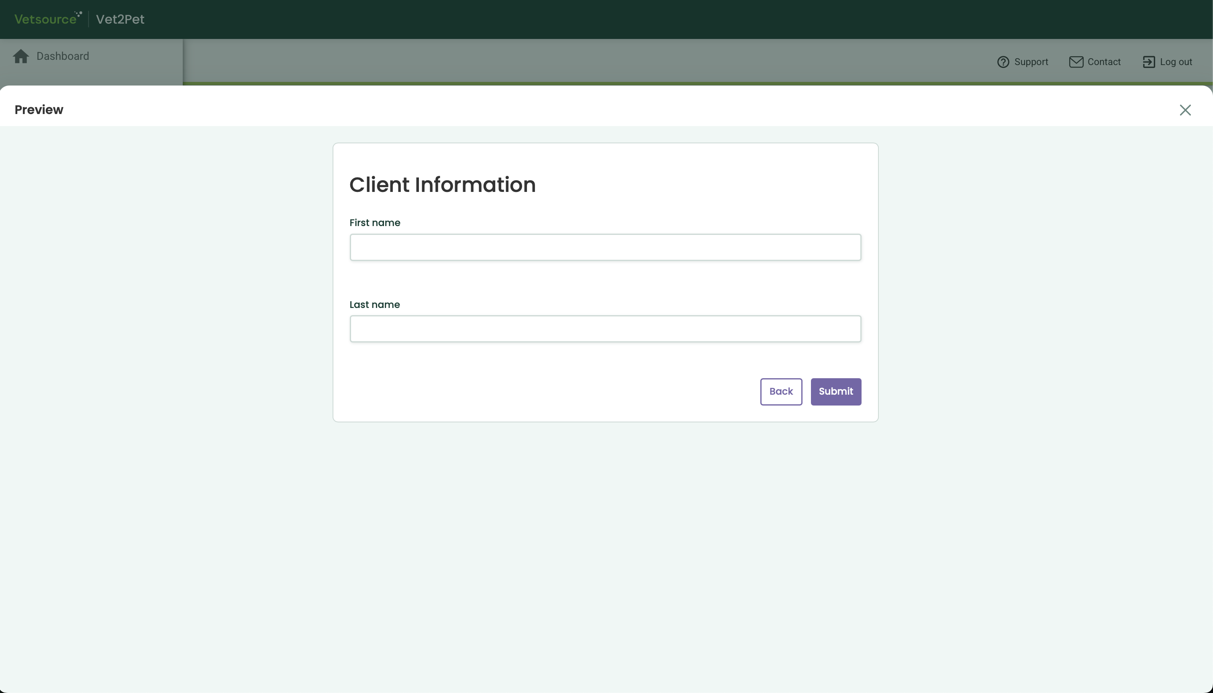Viewport: 1213px width, 693px height.
Task: Focus the First name input field
Action: point(605,247)
